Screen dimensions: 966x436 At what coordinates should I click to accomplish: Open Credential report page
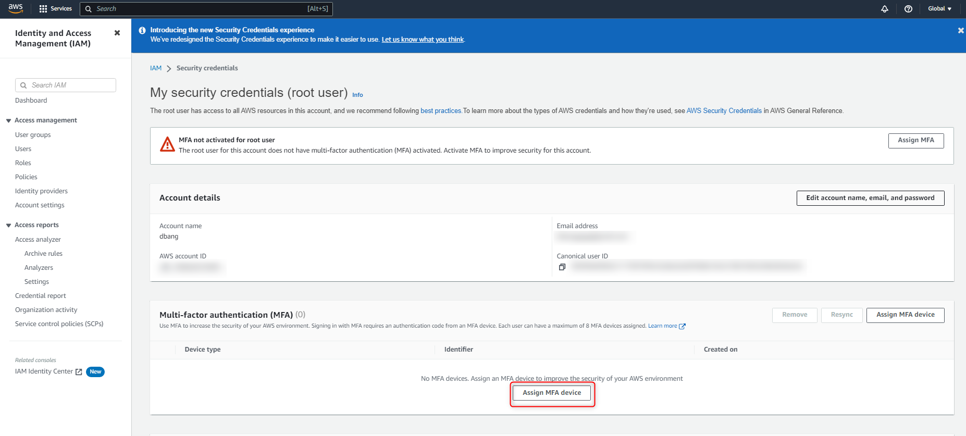[x=41, y=296]
